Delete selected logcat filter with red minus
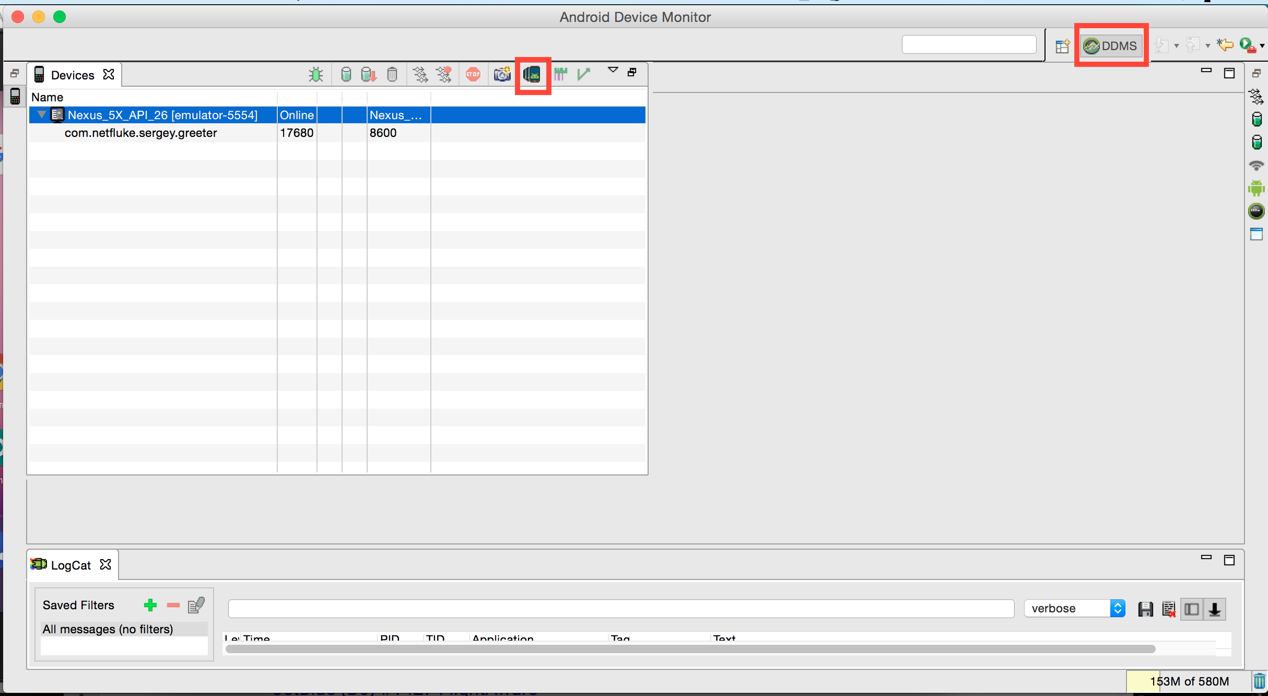1268x696 pixels. pos(173,605)
